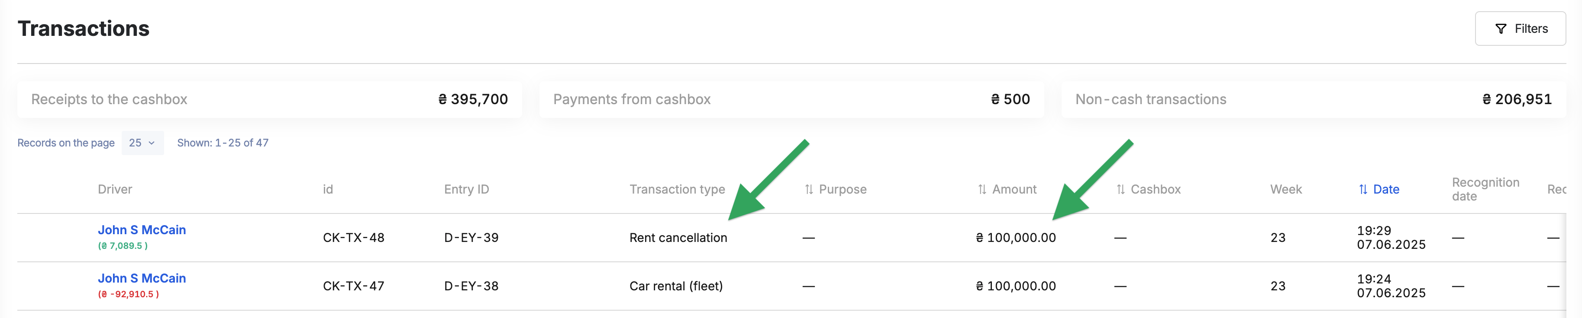
Task: Select the Rent cancellation transaction cell
Action: (x=678, y=238)
